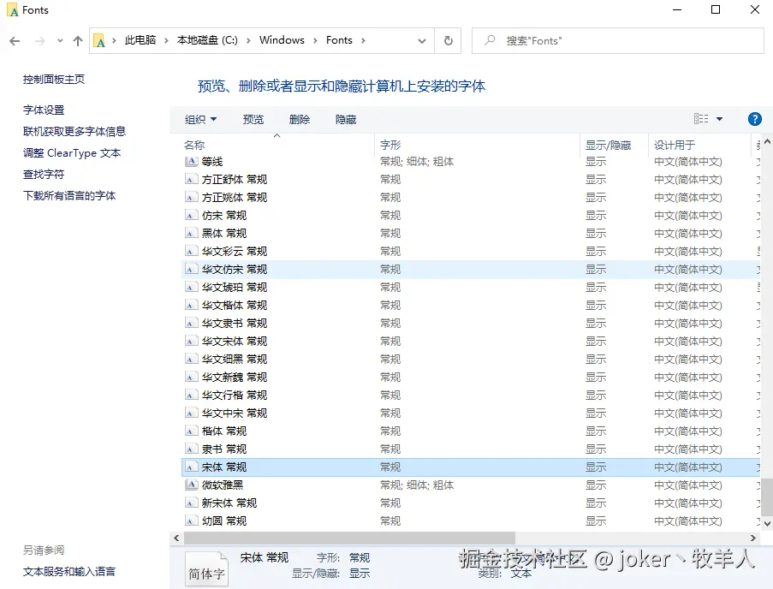The image size is (773, 589).
Task: Click the Fonts folder icon in the address bar
Action: tap(99, 40)
